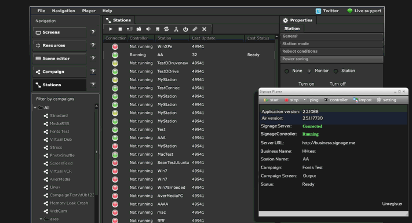
Task: Select the Properties tab
Action: 298,20
